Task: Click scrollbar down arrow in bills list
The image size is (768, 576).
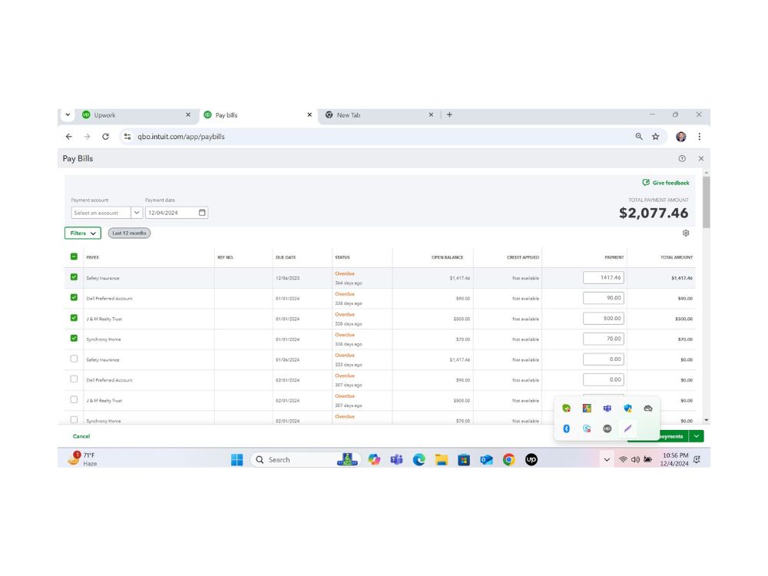Action: (x=706, y=420)
